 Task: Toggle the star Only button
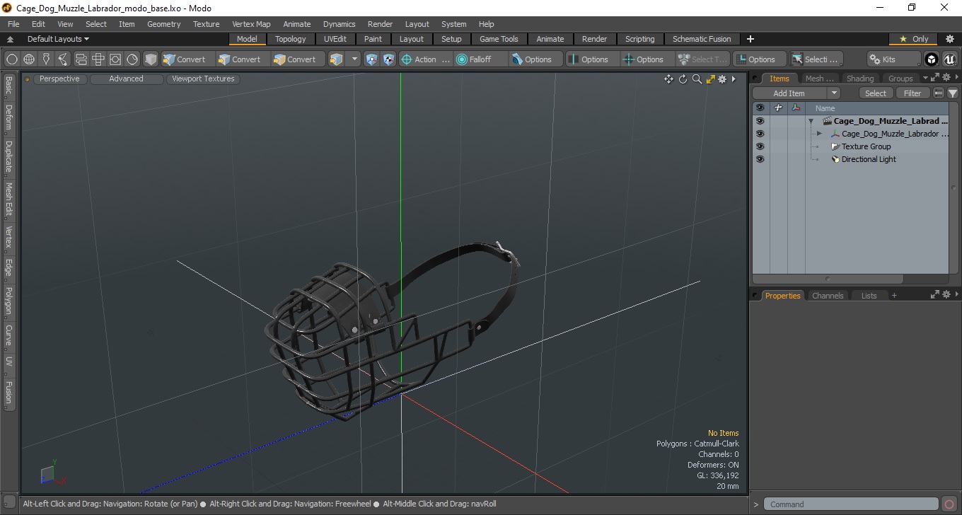click(913, 39)
